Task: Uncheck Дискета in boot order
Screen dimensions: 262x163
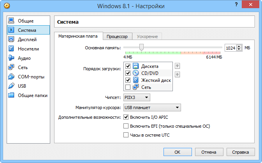Action: (128, 66)
